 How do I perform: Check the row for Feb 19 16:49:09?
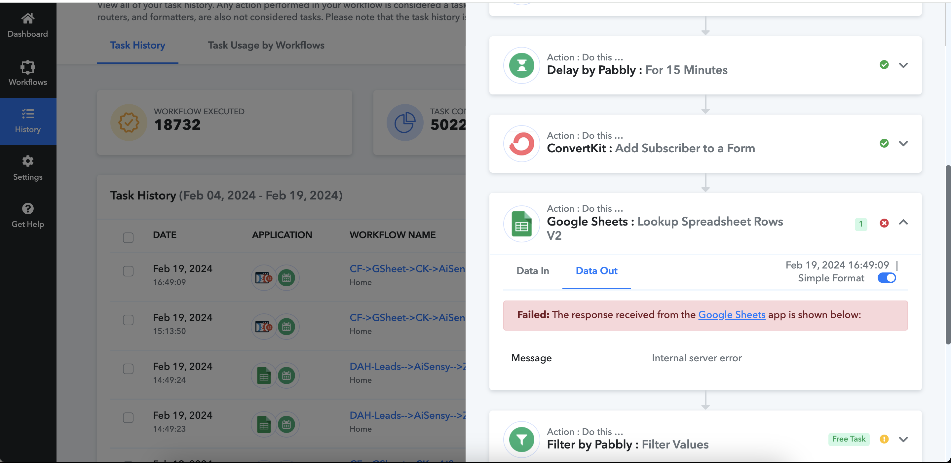[x=128, y=271]
